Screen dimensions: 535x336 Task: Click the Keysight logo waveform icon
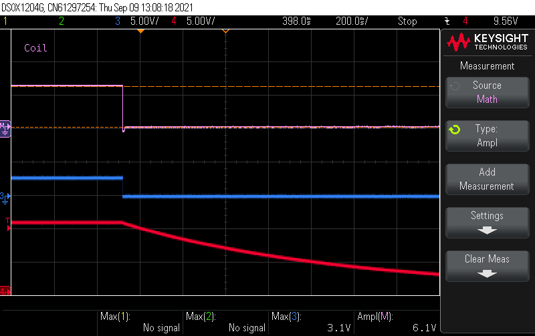(459, 42)
